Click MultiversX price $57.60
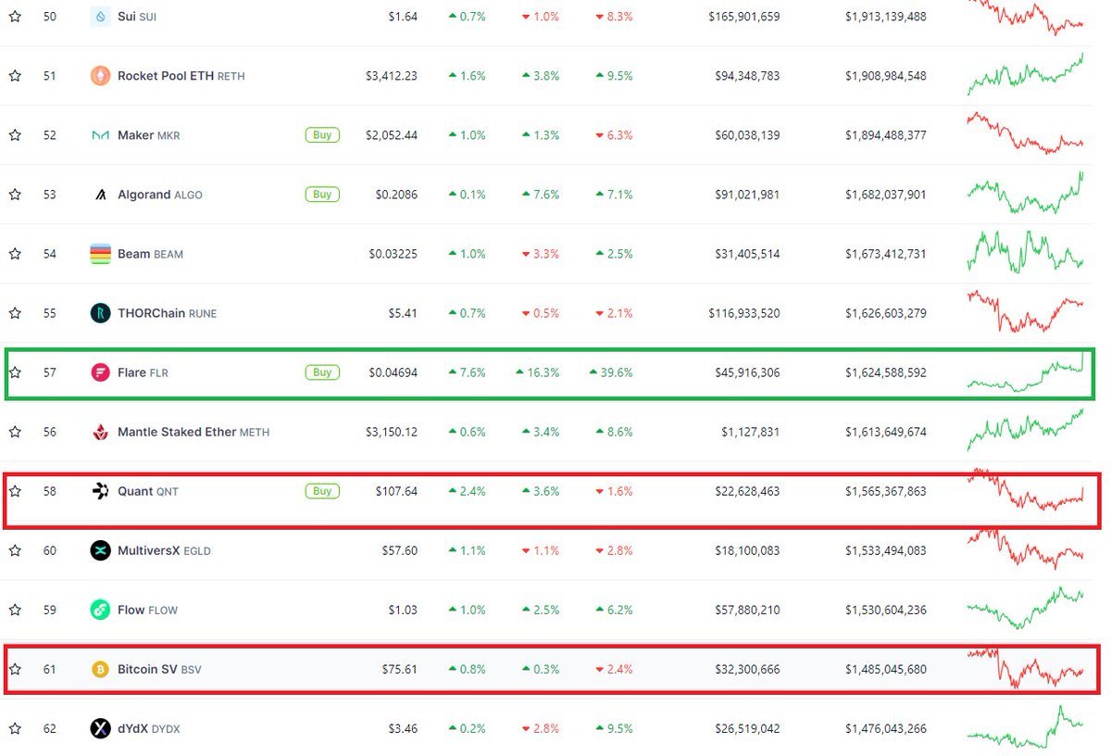 pyautogui.click(x=400, y=550)
